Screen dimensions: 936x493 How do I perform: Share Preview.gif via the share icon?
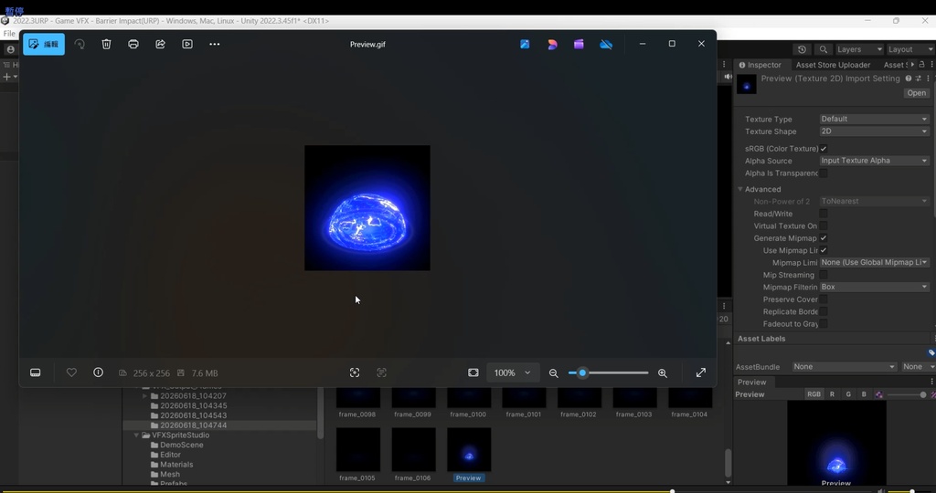tap(160, 44)
